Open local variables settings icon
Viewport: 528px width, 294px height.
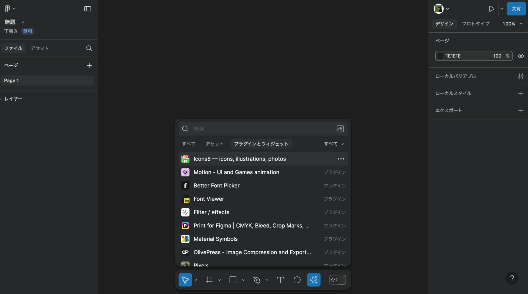click(x=521, y=76)
